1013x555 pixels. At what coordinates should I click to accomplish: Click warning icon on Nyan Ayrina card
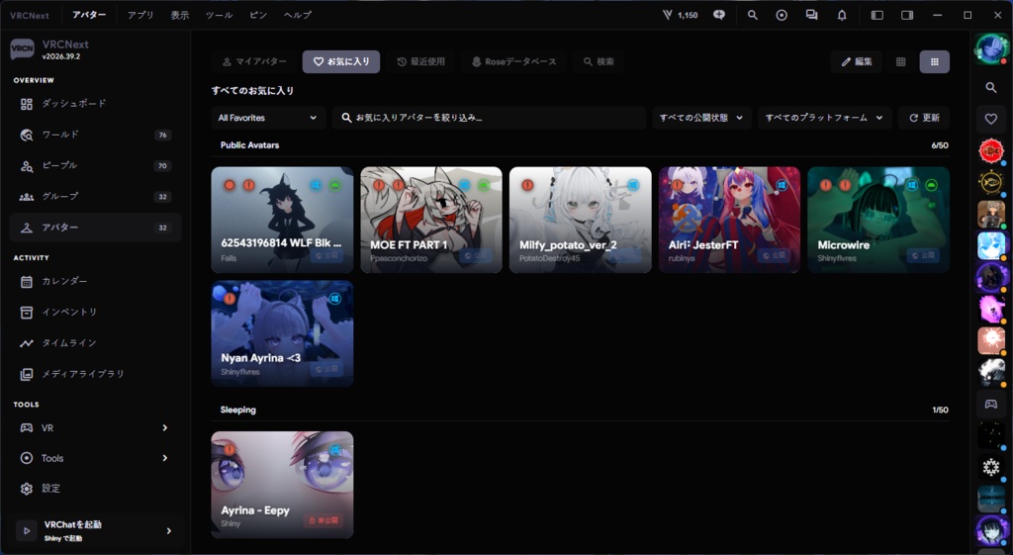click(x=230, y=299)
